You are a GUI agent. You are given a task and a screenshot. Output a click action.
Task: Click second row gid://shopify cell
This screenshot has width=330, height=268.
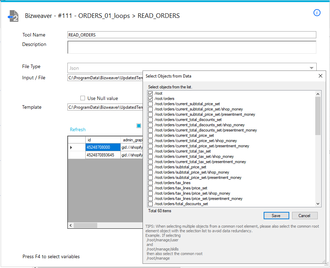click(x=132, y=155)
